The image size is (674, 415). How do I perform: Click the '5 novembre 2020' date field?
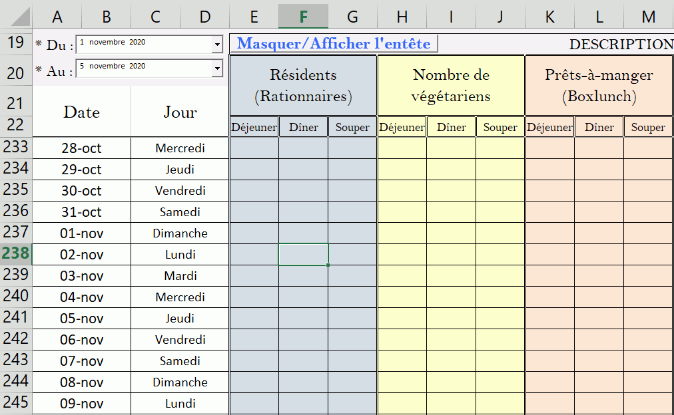(x=143, y=68)
